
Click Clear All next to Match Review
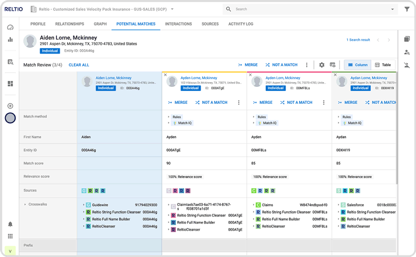tap(79, 65)
